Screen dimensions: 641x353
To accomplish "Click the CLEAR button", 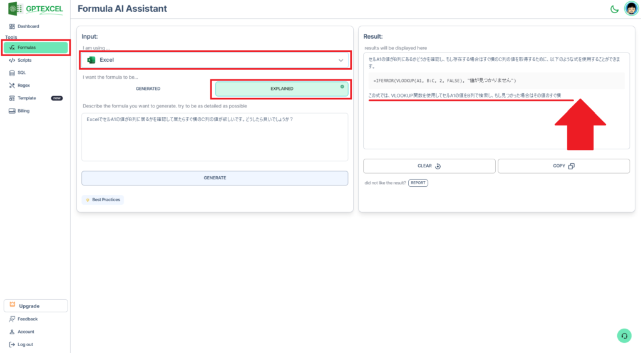I will click(x=429, y=166).
